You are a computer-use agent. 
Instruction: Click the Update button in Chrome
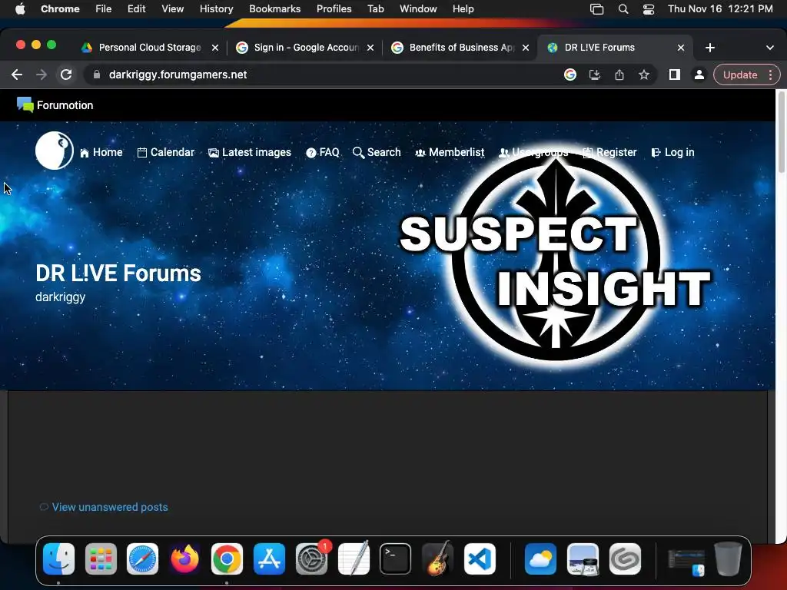(740, 75)
